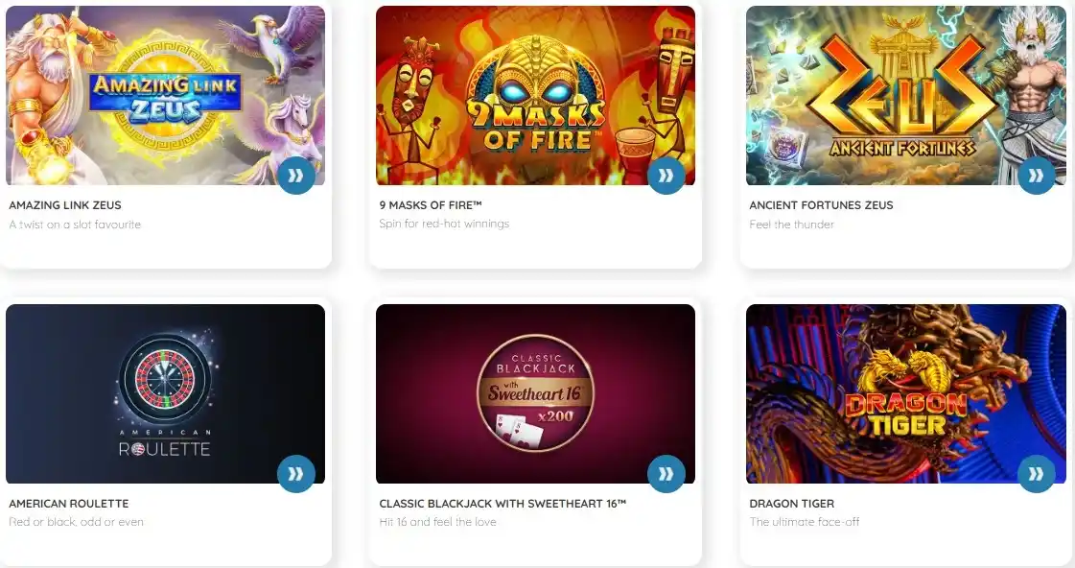Viewport: 1075px width, 568px height.
Task: Click the 'Feel the thunder' tagline
Action: (x=792, y=225)
